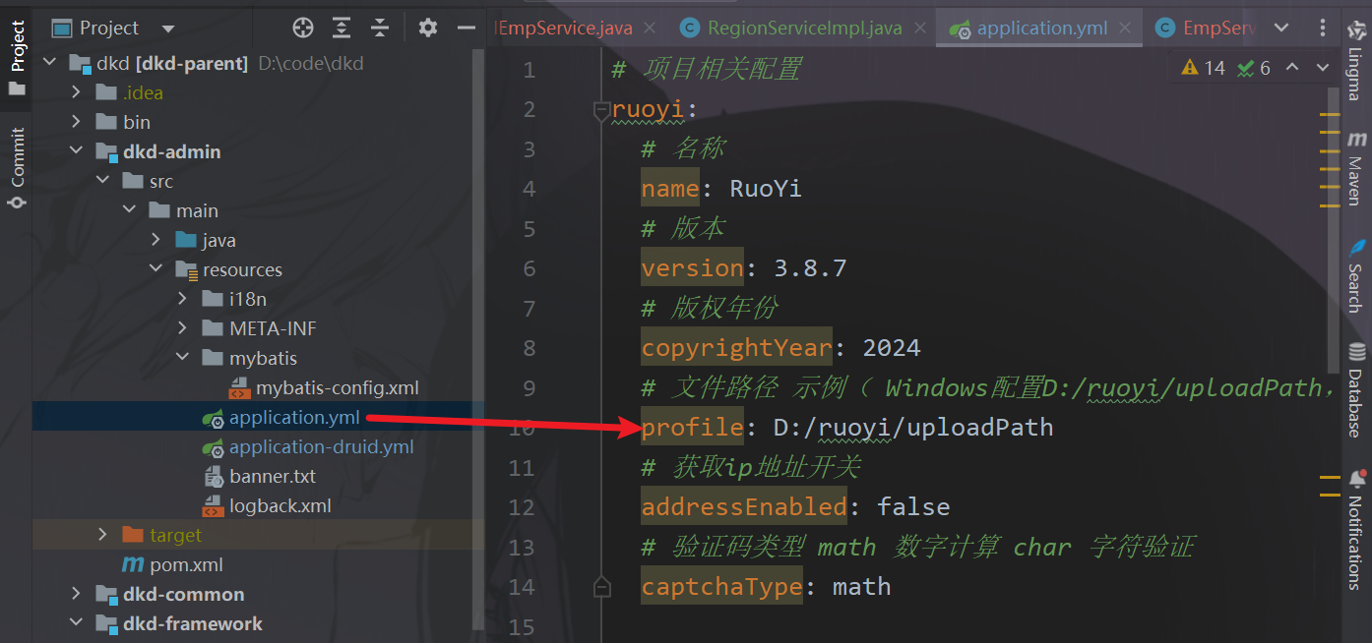Click the 6 typos check indicator
Image resolution: width=1372 pixels, height=643 pixels.
coord(1254,68)
